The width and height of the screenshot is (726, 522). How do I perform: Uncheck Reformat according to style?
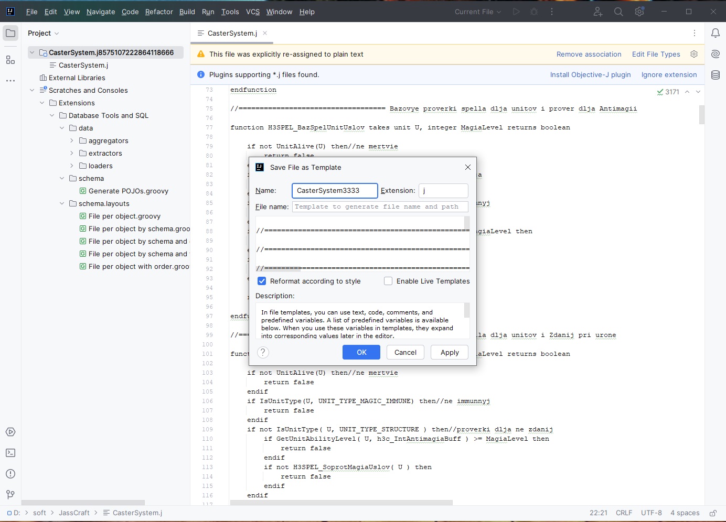coord(262,281)
